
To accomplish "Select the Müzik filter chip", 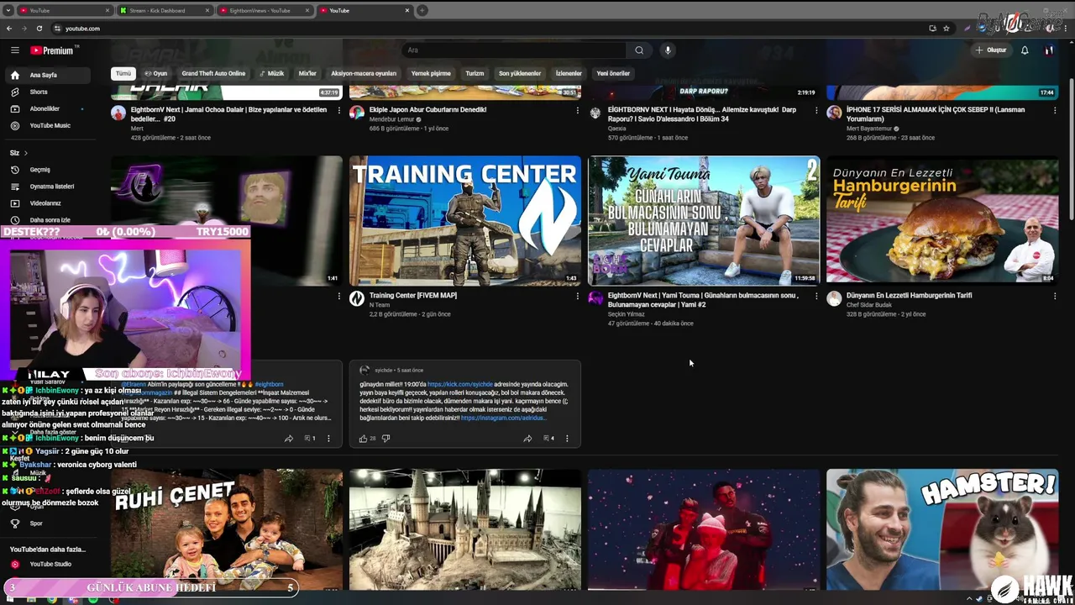I will [271, 73].
